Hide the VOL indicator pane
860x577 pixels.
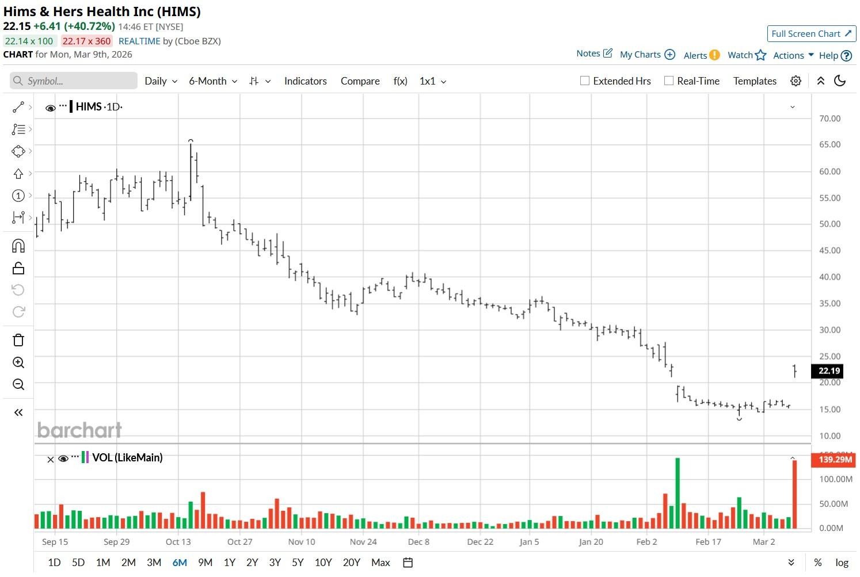point(63,458)
